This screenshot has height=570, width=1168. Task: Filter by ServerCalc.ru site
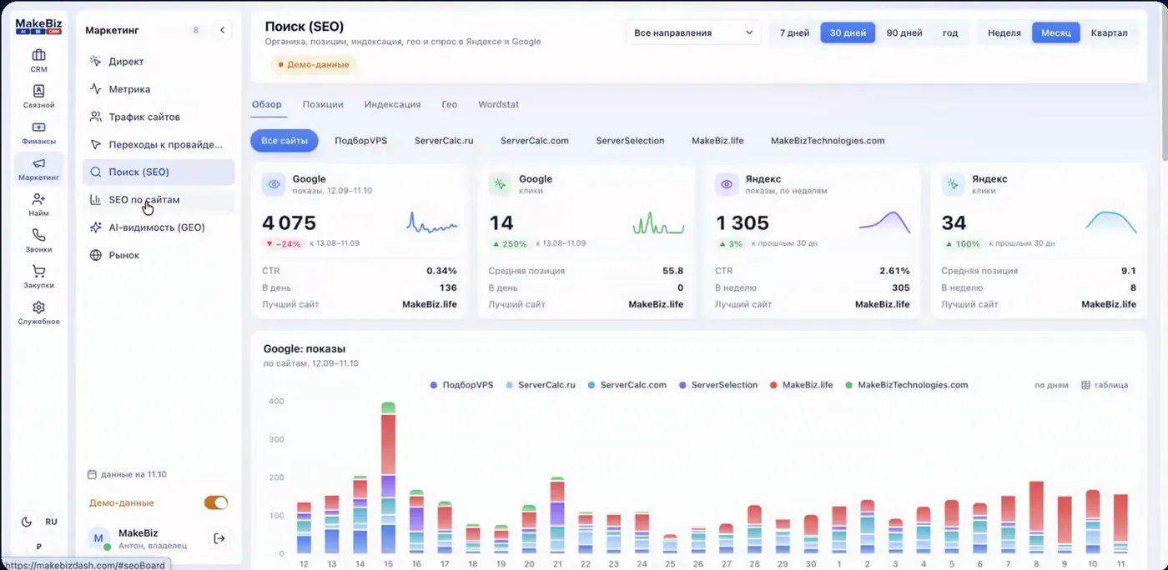(444, 141)
